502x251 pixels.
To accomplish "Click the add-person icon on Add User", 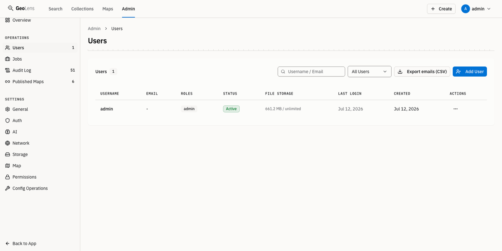I will click(x=458, y=72).
